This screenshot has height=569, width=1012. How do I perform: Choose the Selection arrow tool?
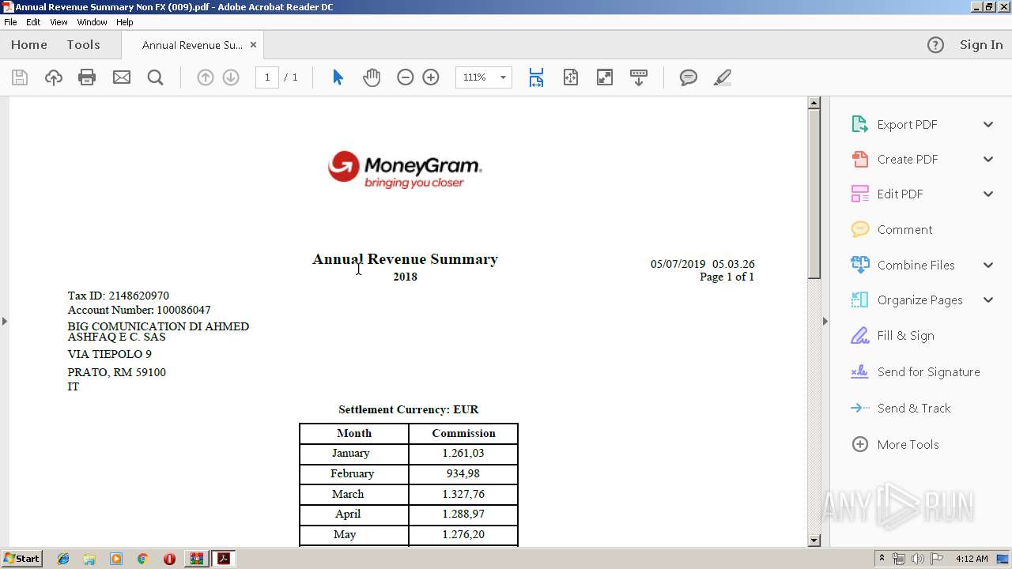[338, 77]
